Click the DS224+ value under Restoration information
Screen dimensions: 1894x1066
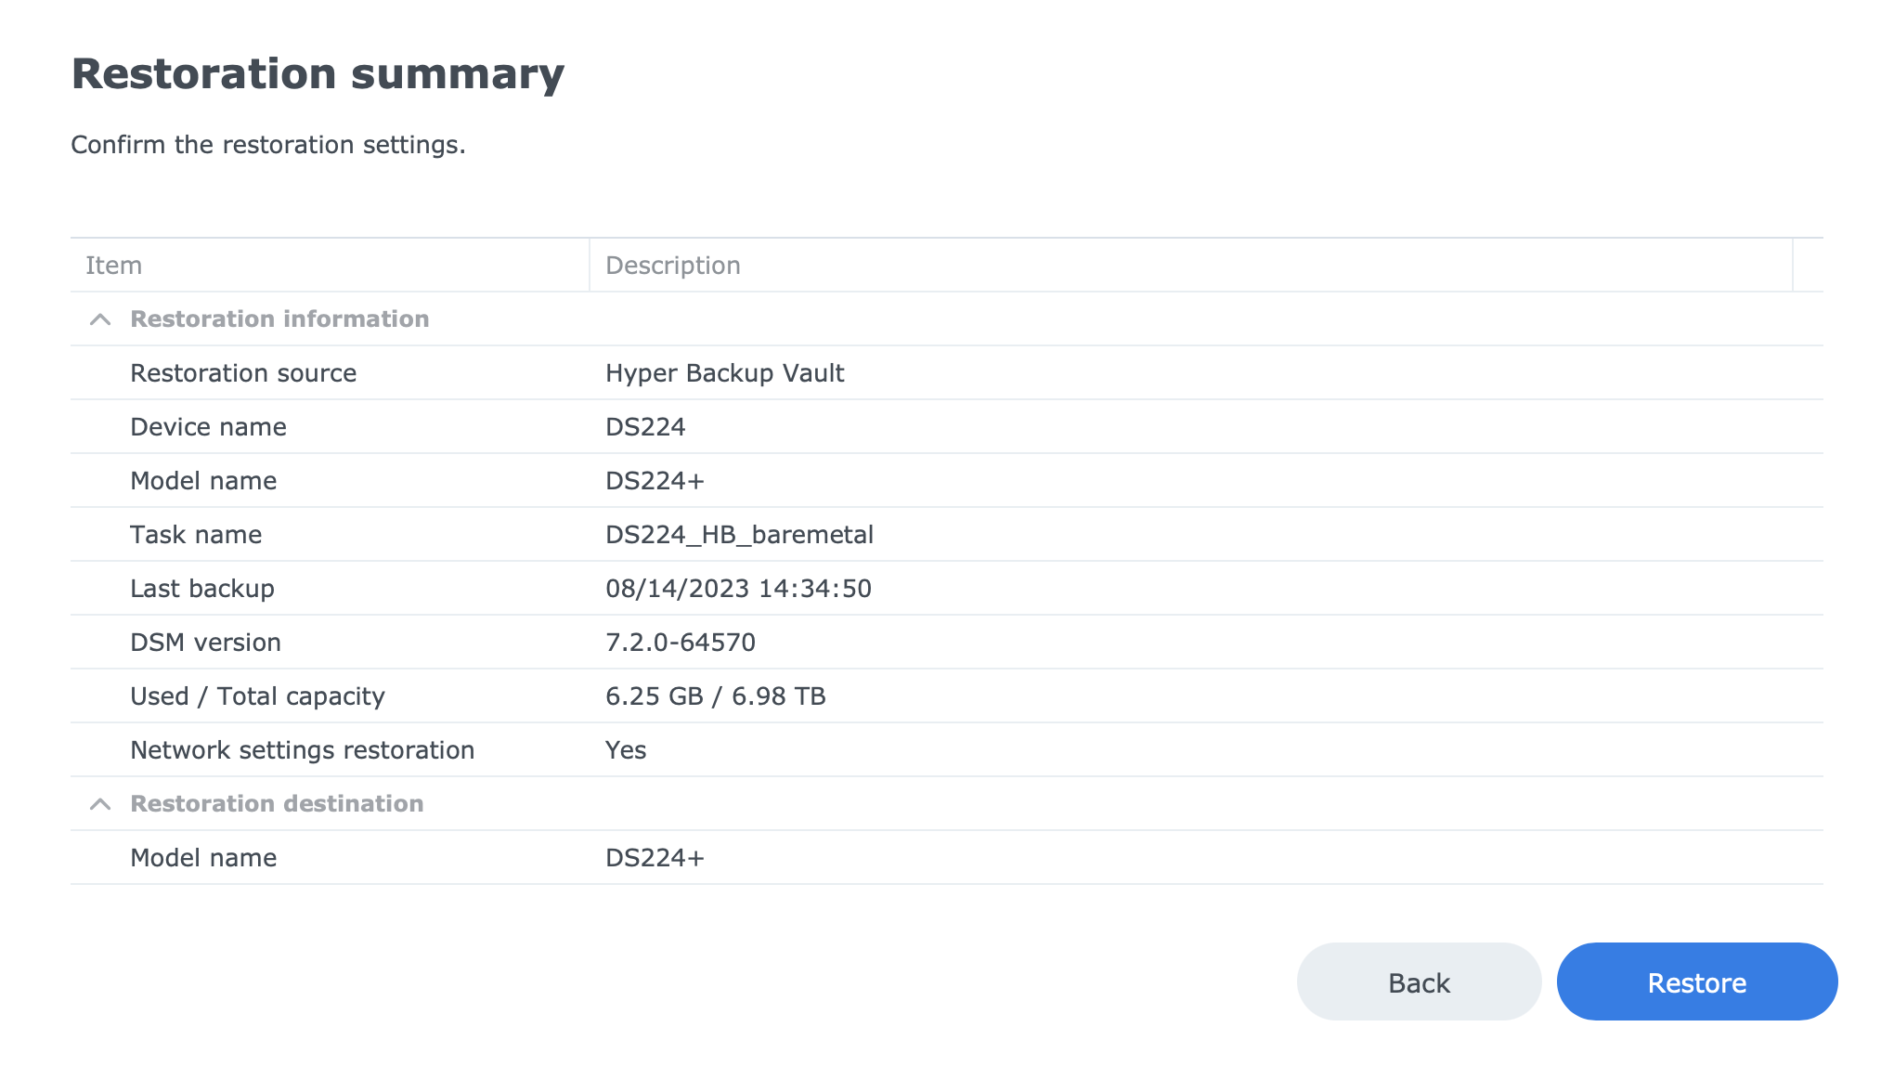tap(655, 481)
